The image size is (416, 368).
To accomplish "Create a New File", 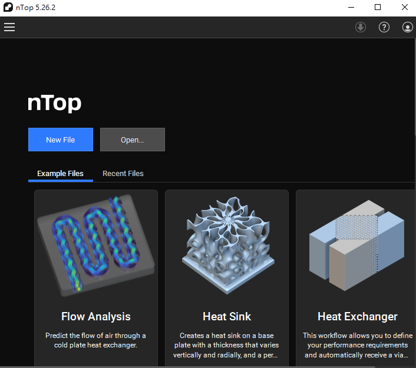I will [61, 140].
